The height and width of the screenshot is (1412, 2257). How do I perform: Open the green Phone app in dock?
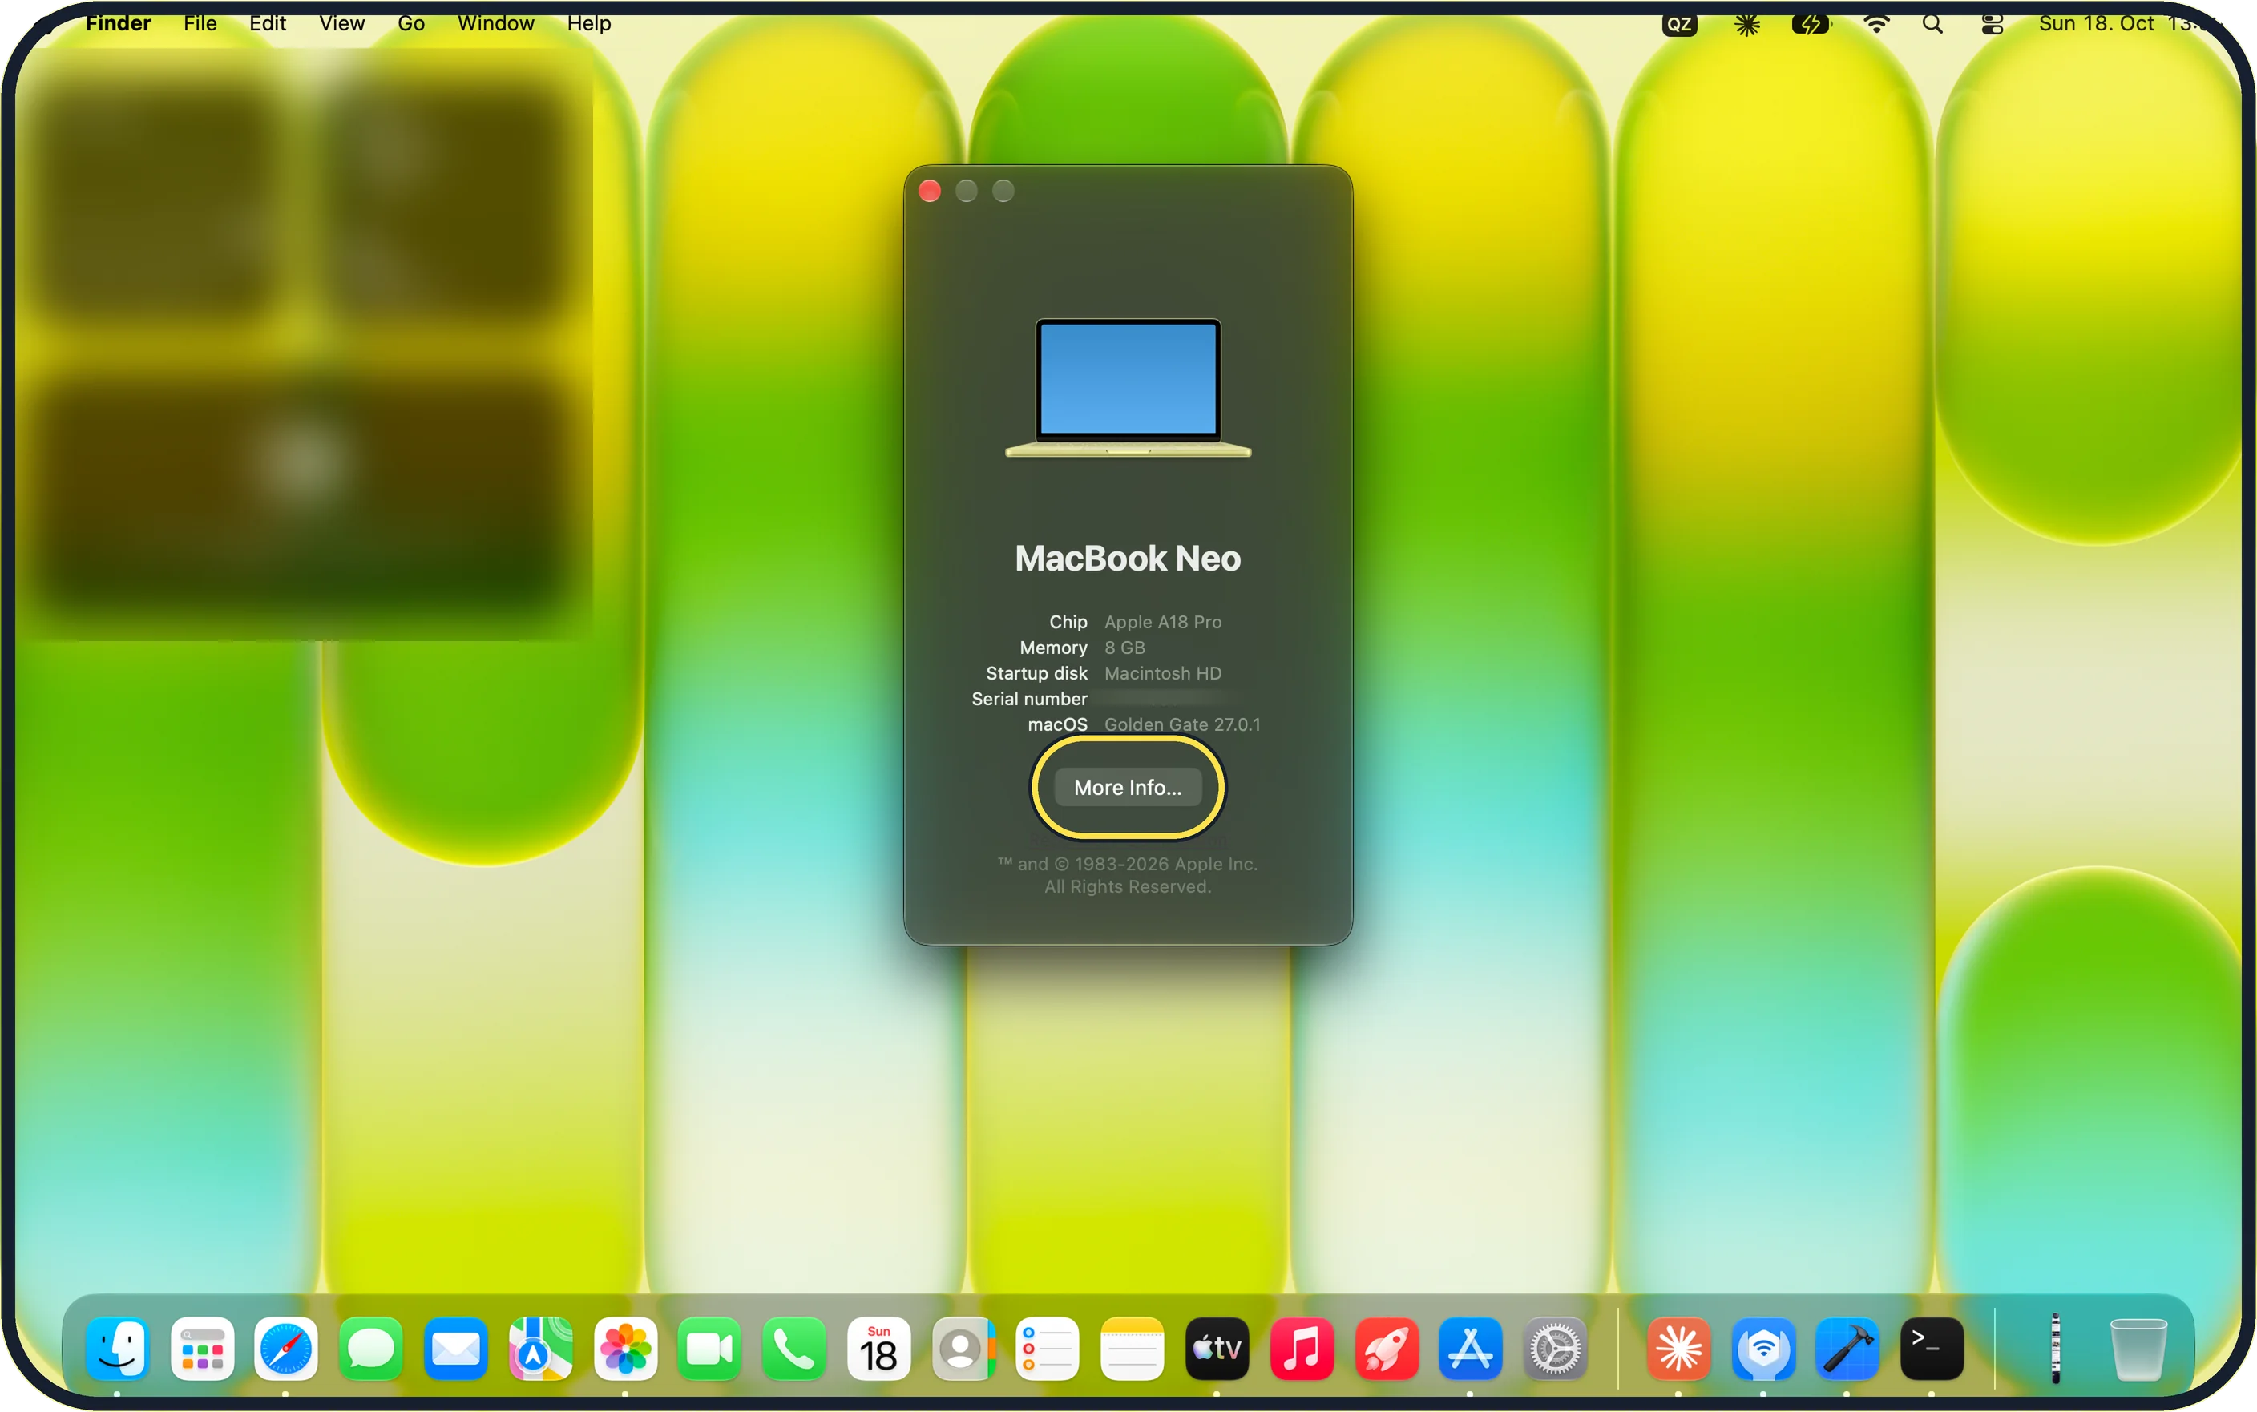point(793,1349)
